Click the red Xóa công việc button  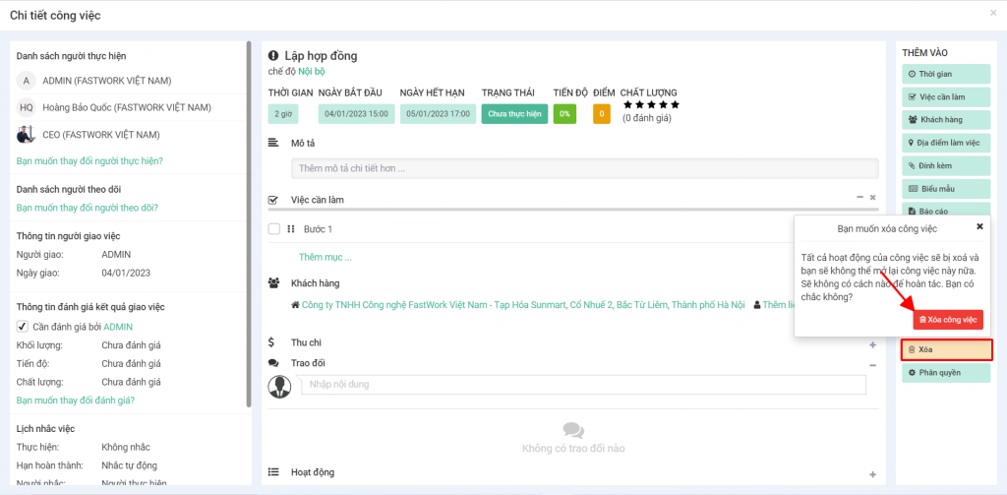(x=946, y=319)
